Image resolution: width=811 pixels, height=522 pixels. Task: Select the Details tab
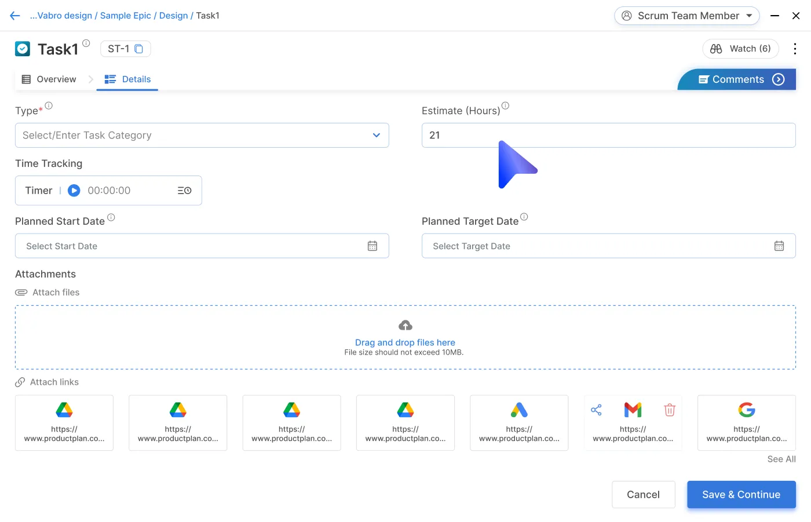pyautogui.click(x=128, y=79)
